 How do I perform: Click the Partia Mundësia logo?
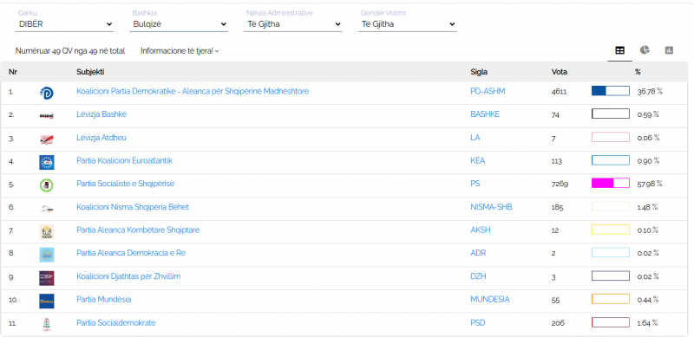point(47,301)
